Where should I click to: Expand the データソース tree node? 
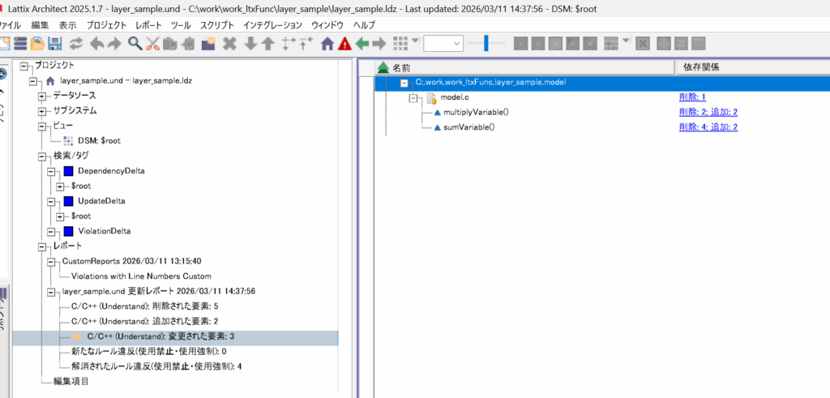[x=41, y=96]
